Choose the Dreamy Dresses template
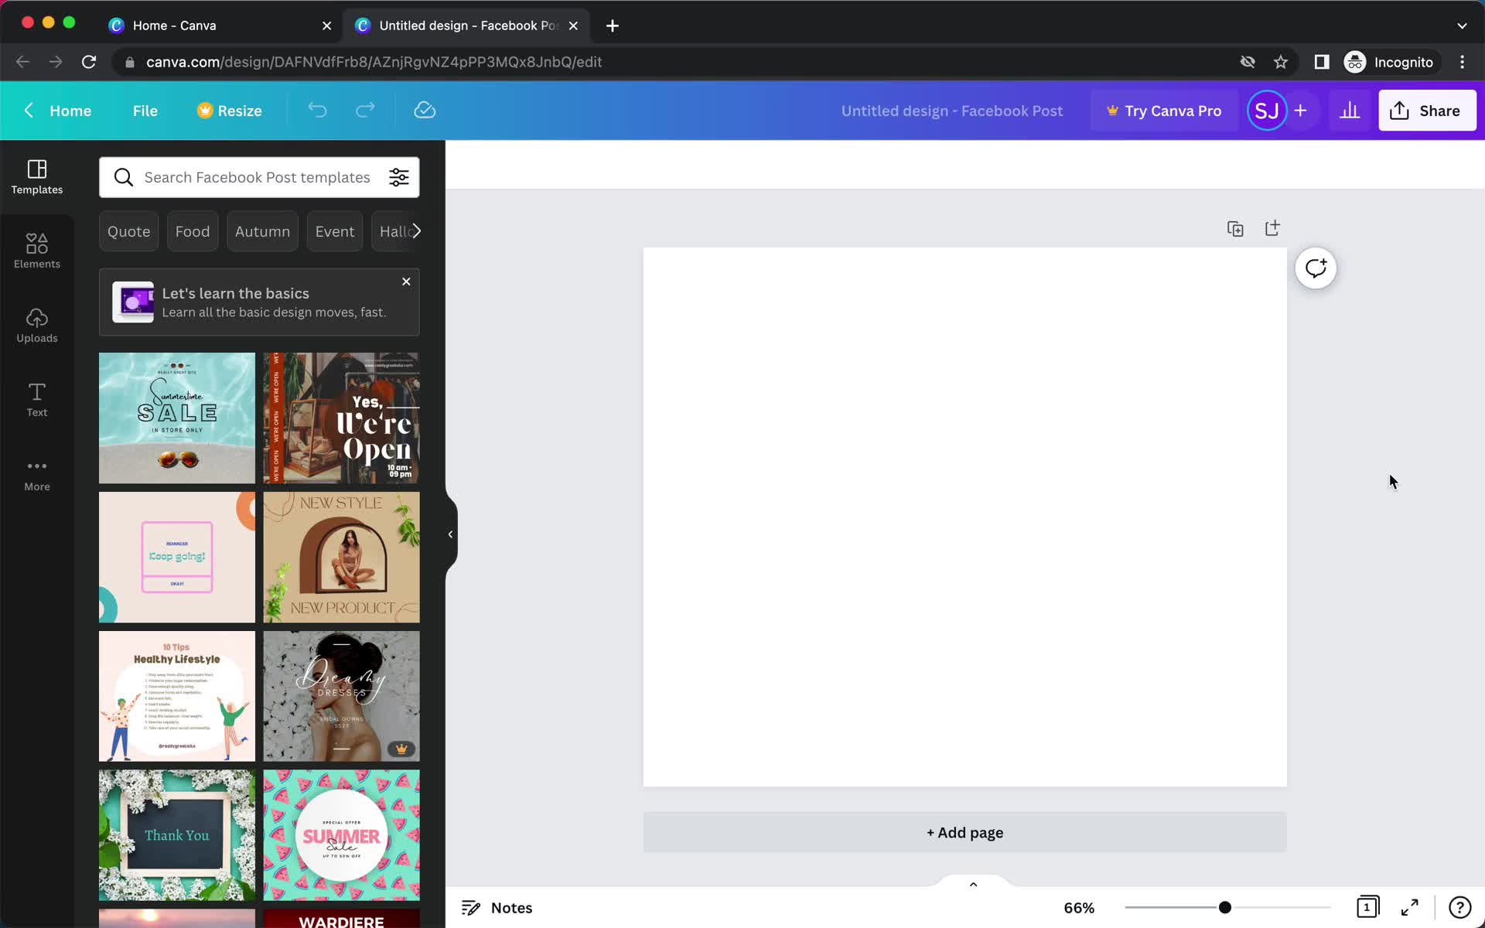 342,696
